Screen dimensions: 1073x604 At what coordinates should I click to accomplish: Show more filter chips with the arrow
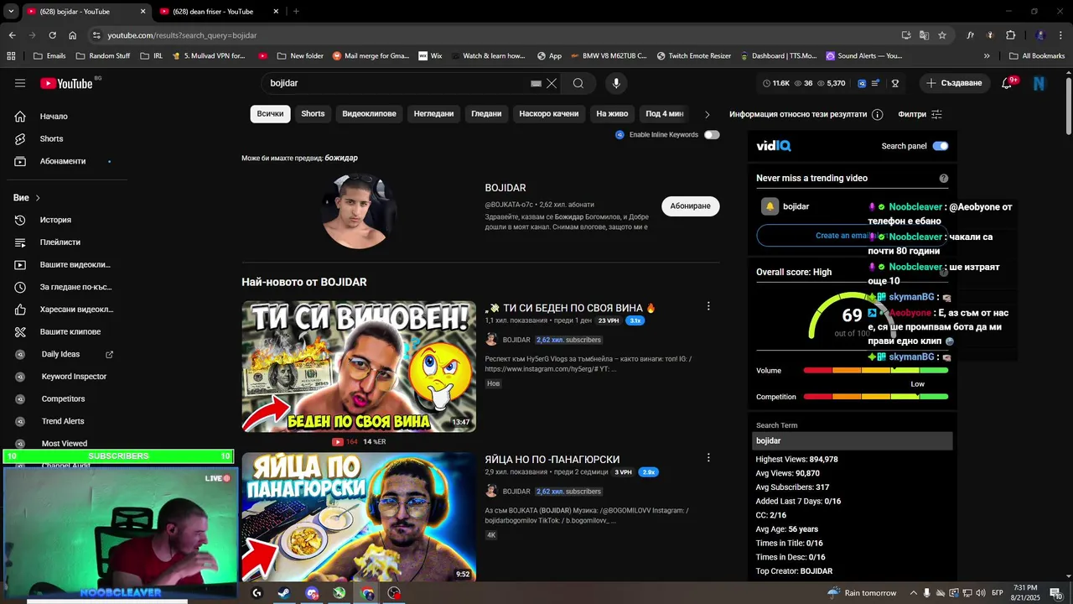click(707, 114)
